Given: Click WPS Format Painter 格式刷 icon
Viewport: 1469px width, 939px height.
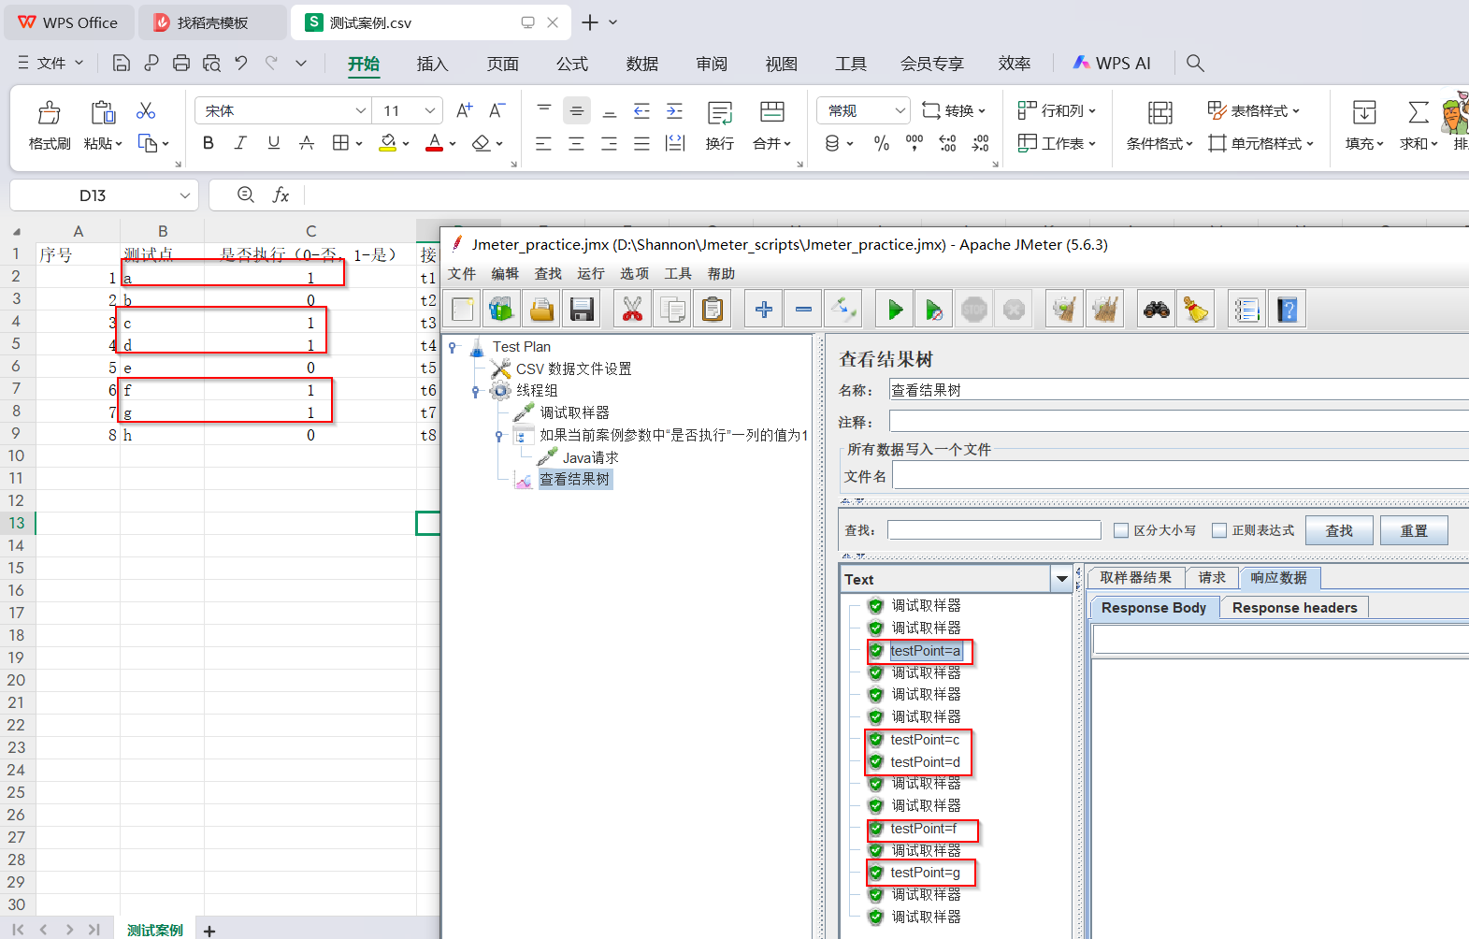Looking at the screenshot, I should point(50,125).
